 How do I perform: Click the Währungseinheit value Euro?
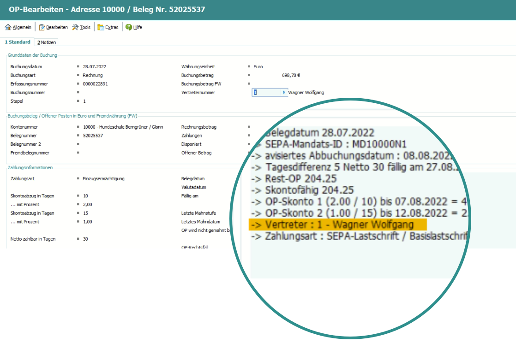258,66
